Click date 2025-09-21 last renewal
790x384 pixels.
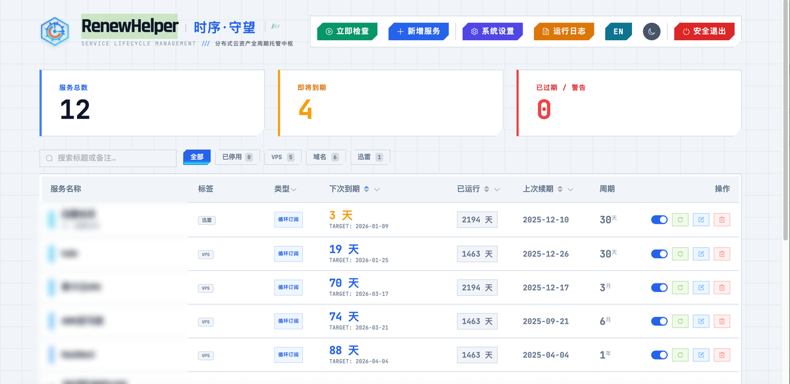(546, 322)
